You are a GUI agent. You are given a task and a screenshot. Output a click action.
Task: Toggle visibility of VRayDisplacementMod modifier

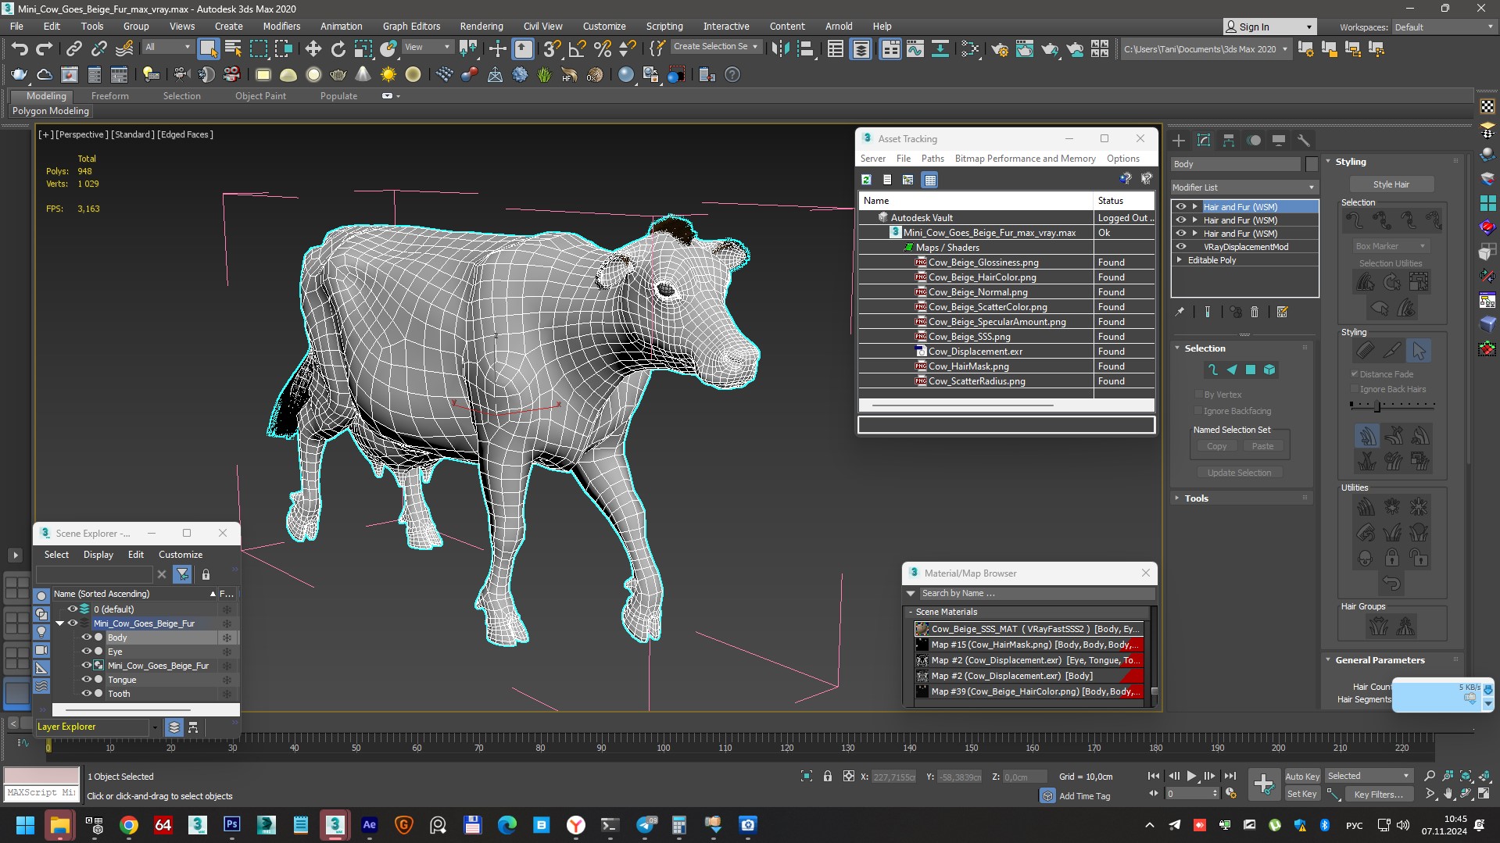[x=1181, y=247]
